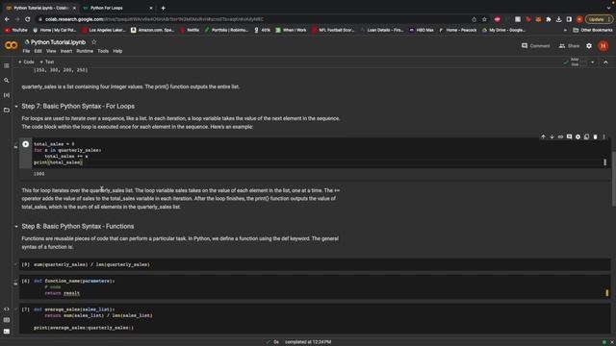
Task: Click the def function_name(parameters) cell
Action: (x=315, y=287)
